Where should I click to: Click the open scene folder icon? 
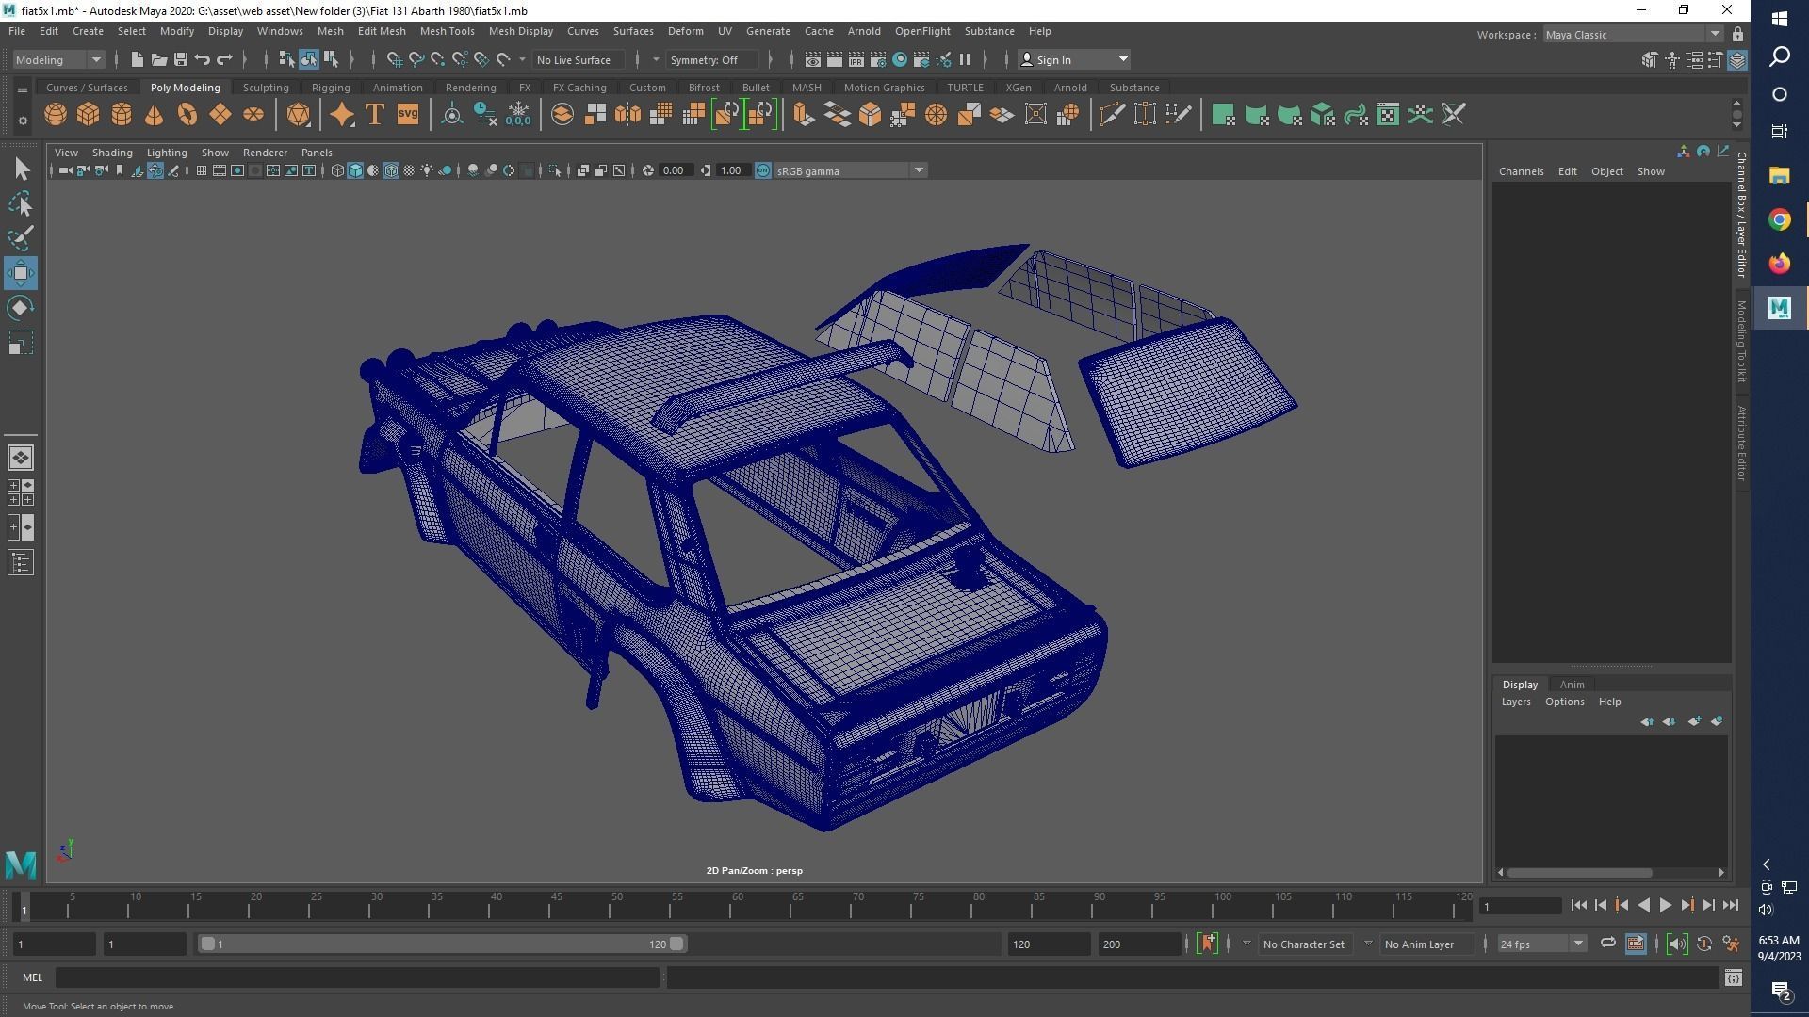coord(158,59)
